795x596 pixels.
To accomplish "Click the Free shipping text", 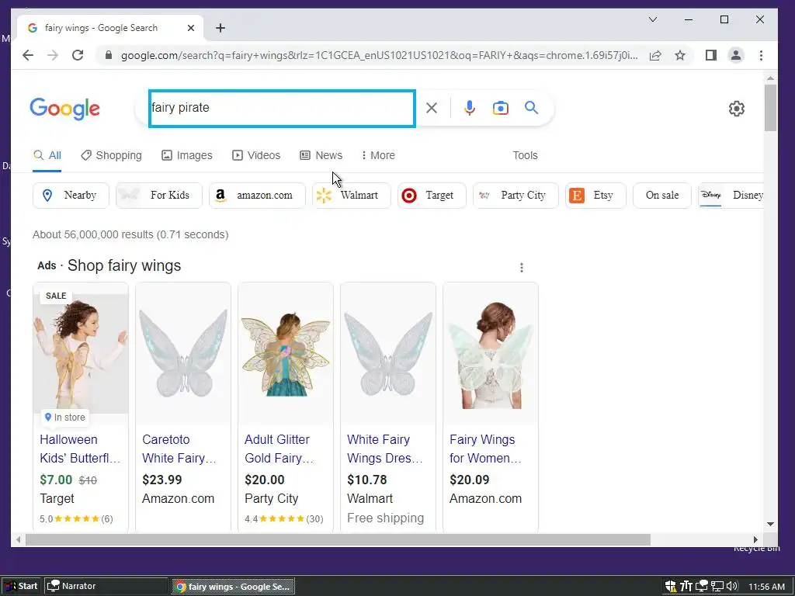I will point(385,518).
